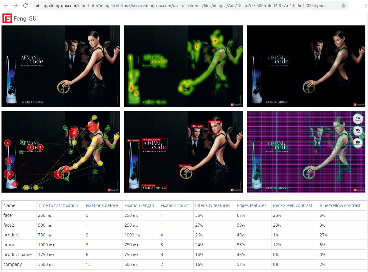This screenshot has height=272, width=368.
Task: Click fixation circle number 1
Action: coord(93,126)
